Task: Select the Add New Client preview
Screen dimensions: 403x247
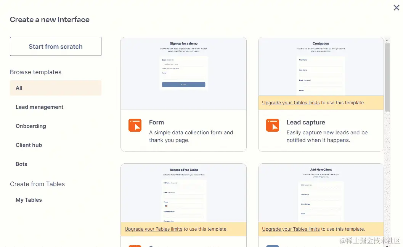Action: (x=321, y=192)
